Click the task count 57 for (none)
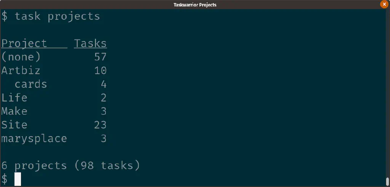This screenshot has height=187, width=390. [x=100, y=57]
